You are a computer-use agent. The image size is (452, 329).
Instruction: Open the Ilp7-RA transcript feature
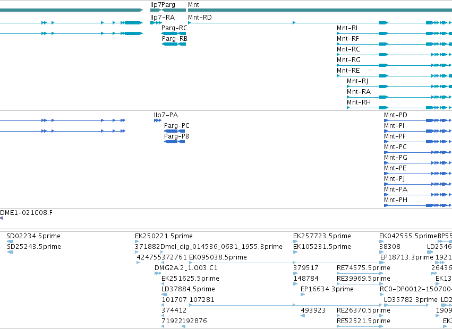pos(156,23)
